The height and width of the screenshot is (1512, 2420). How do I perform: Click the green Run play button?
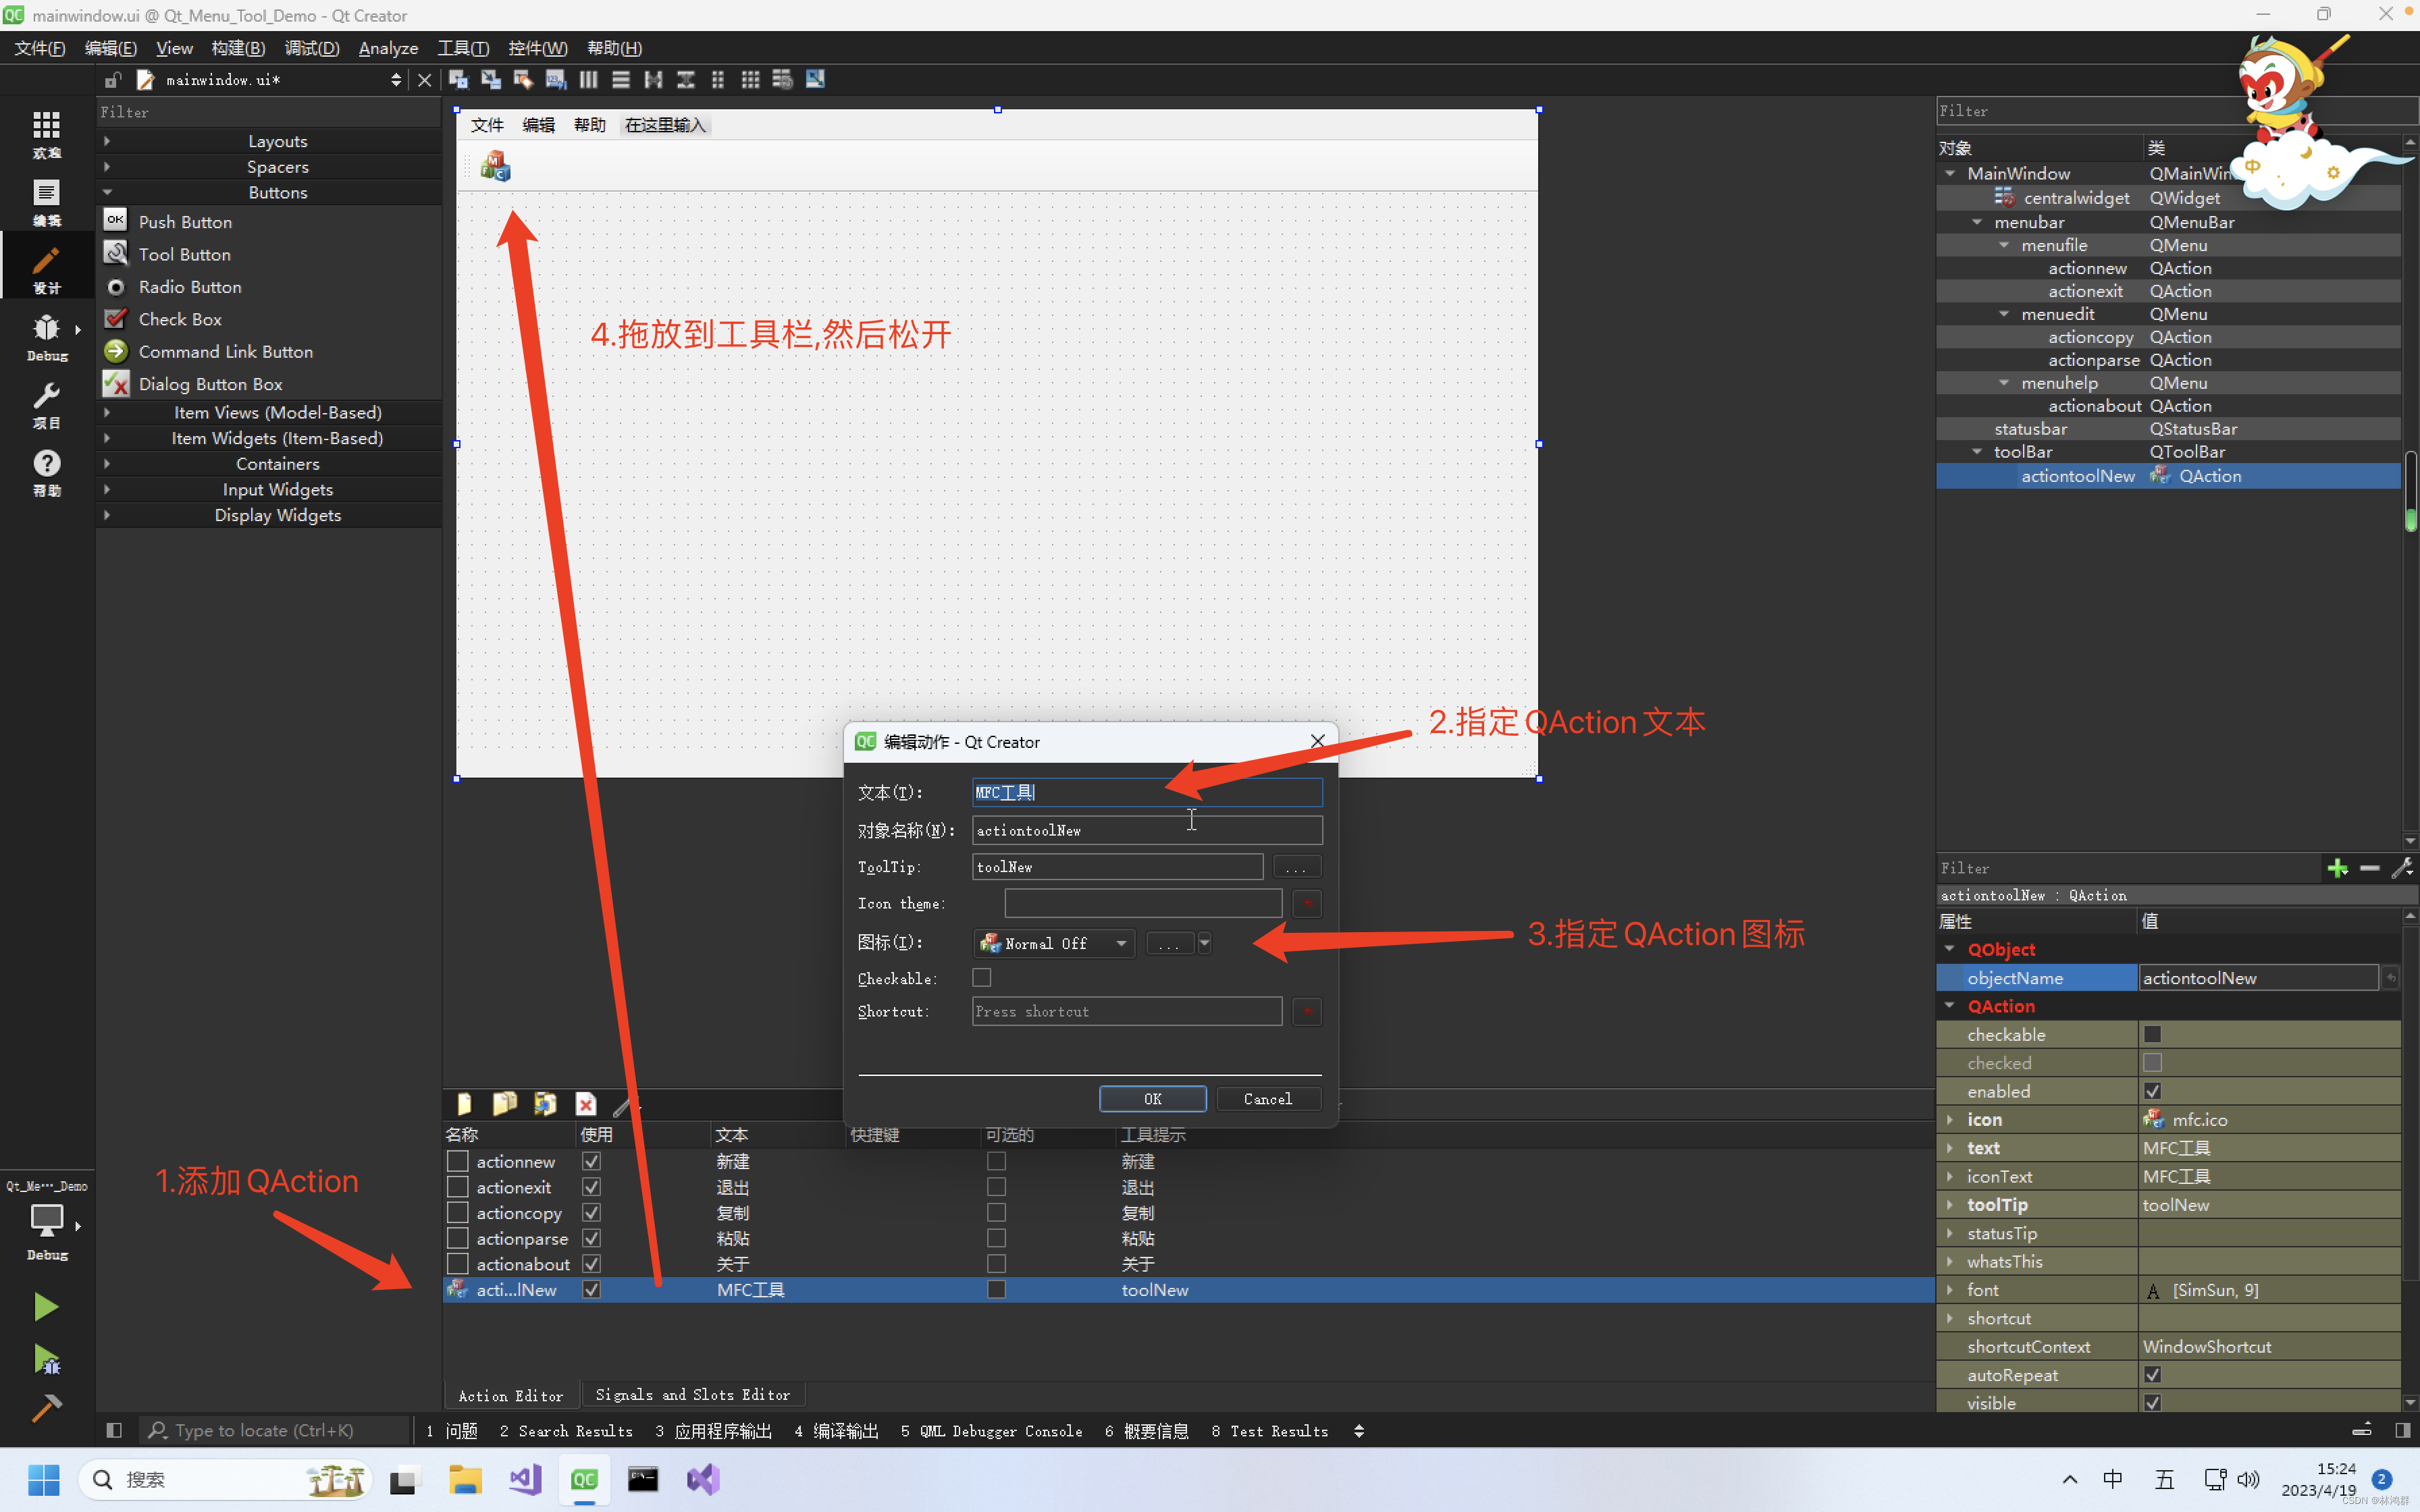pos(46,1306)
